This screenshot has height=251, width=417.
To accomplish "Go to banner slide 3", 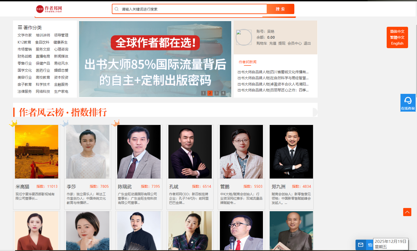I will (x=216, y=93).
